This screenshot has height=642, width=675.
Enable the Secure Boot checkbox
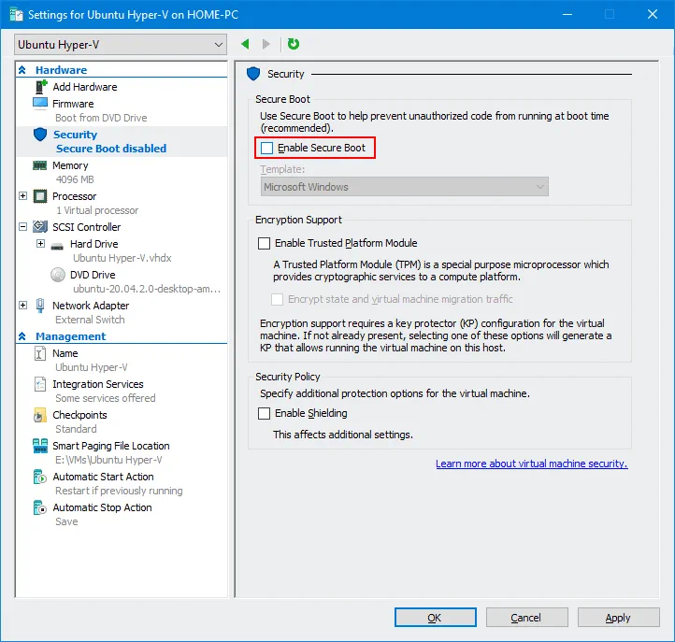pos(267,148)
